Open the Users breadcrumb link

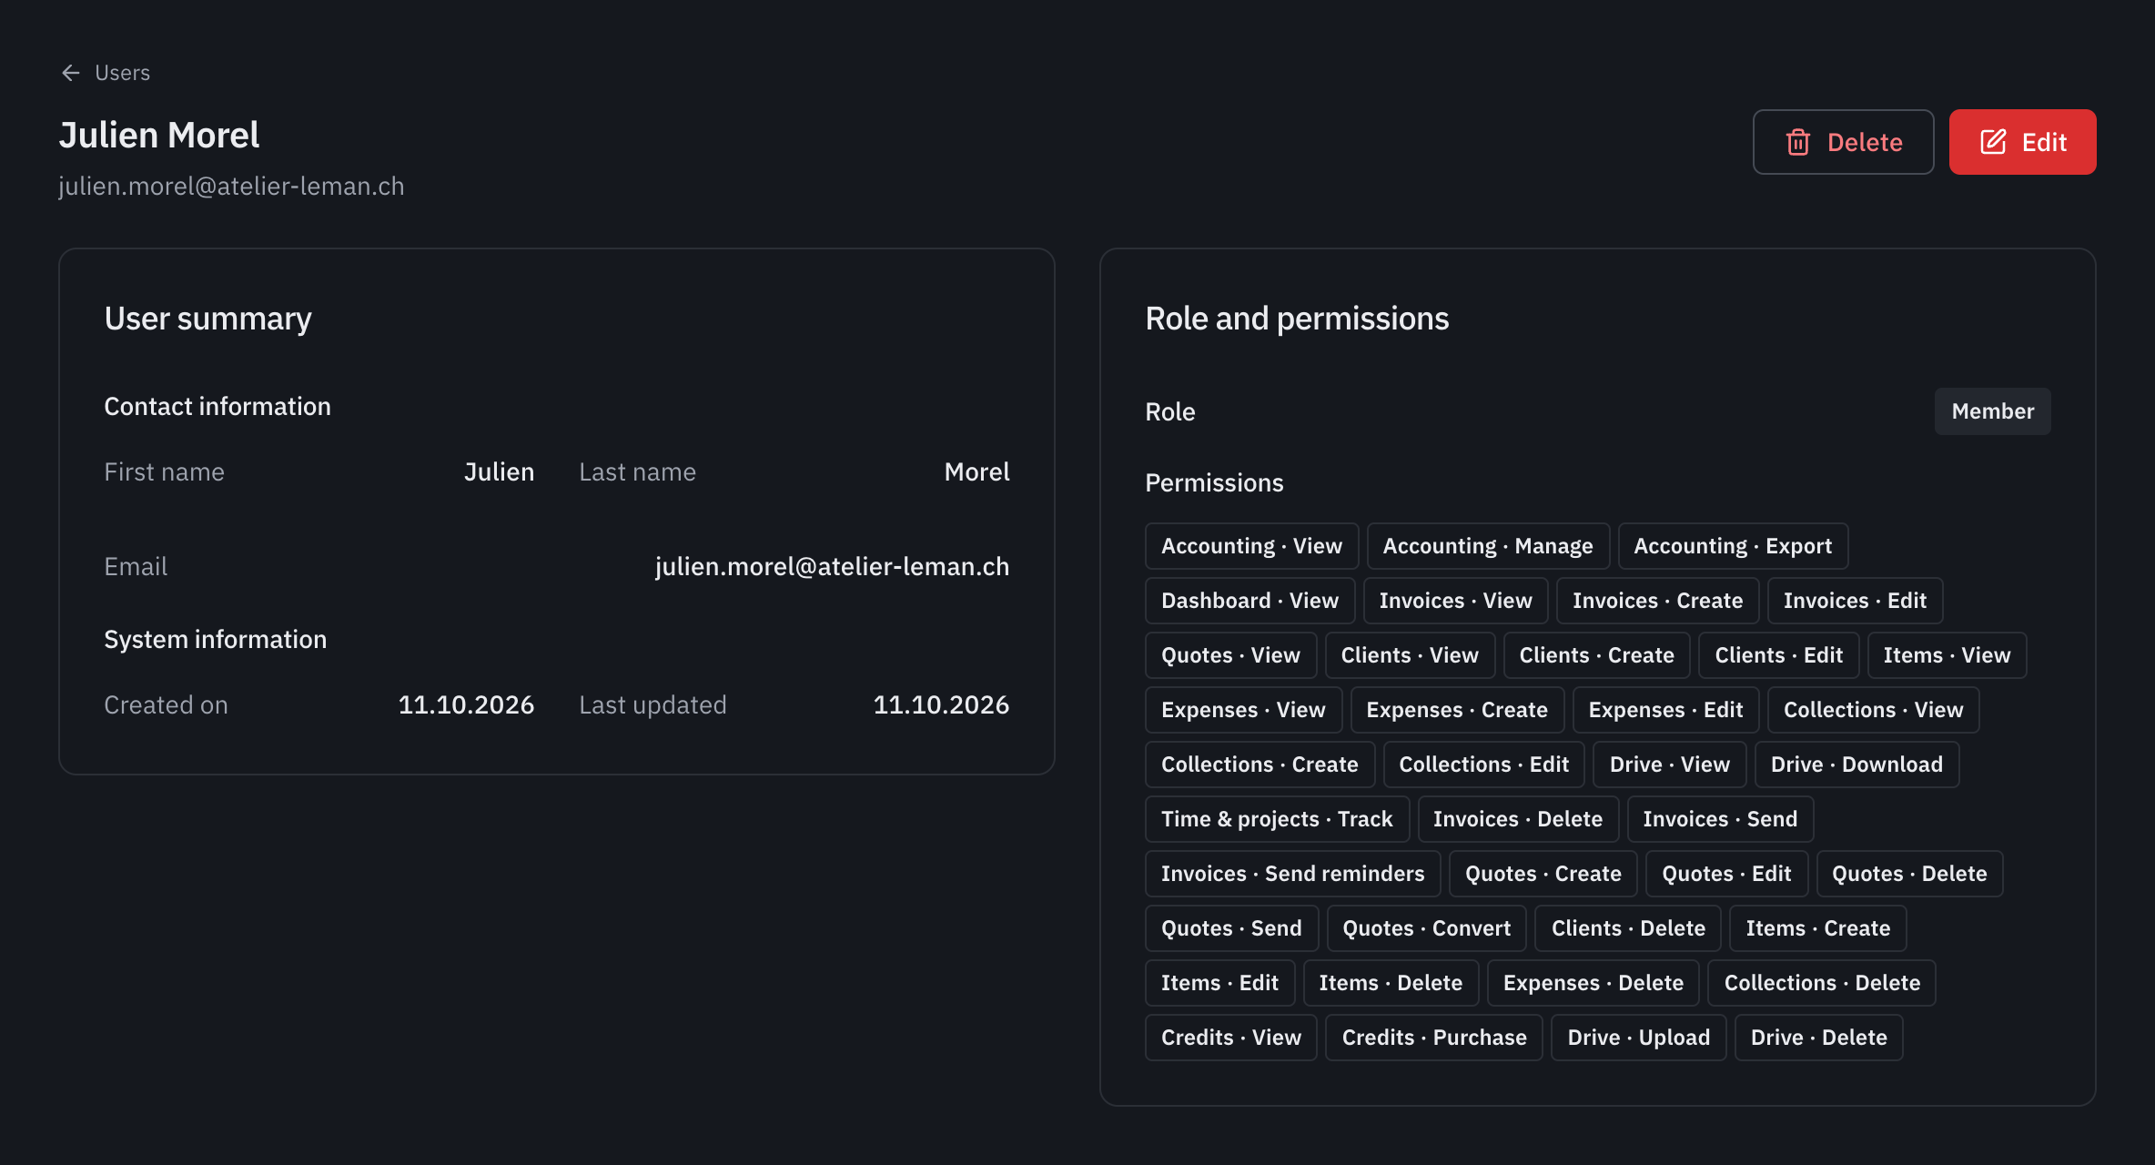122,73
